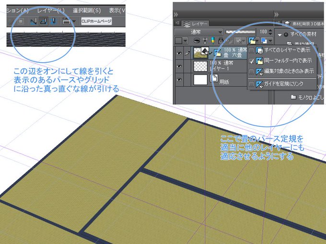This screenshot has height=244, width=326.
Task: Open the snap target toolbar icon
Action: [x=66, y=21]
